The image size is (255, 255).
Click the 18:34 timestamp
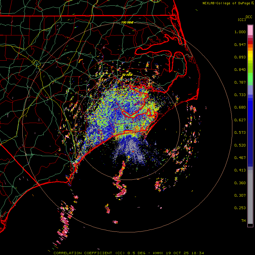(197, 253)
